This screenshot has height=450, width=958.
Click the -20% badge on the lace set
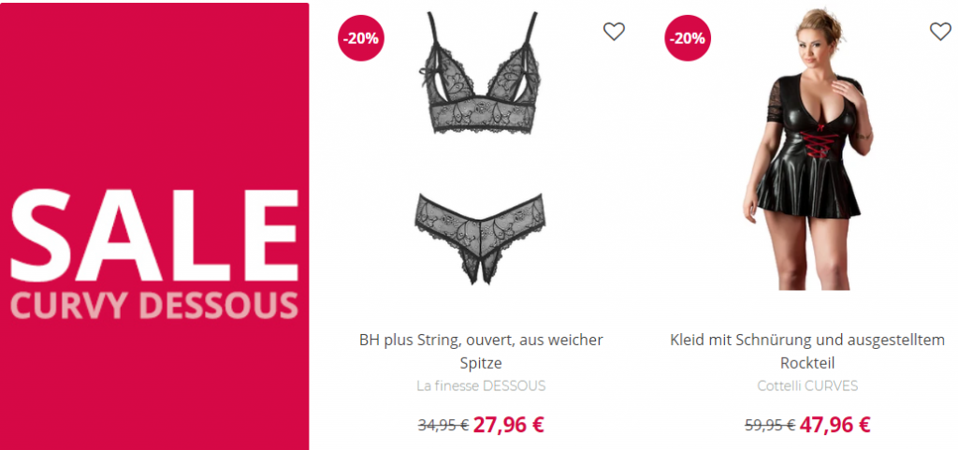point(361,37)
